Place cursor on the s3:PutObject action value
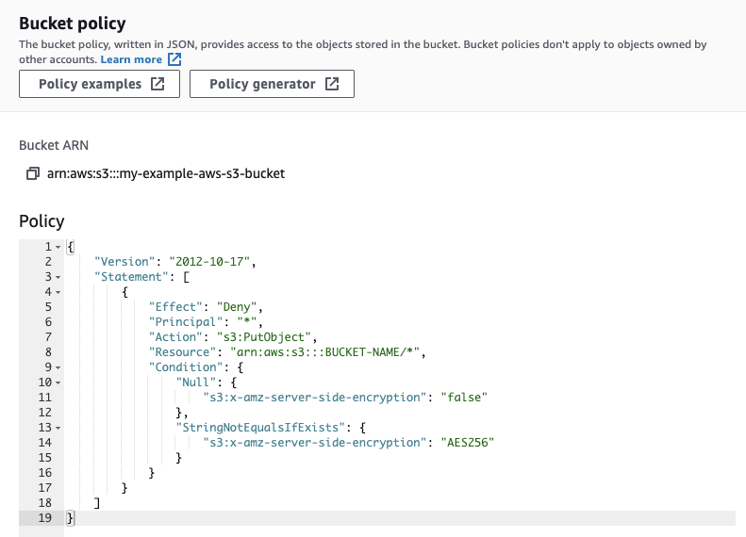The height and width of the screenshot is (537, 746). click(280, 337)
